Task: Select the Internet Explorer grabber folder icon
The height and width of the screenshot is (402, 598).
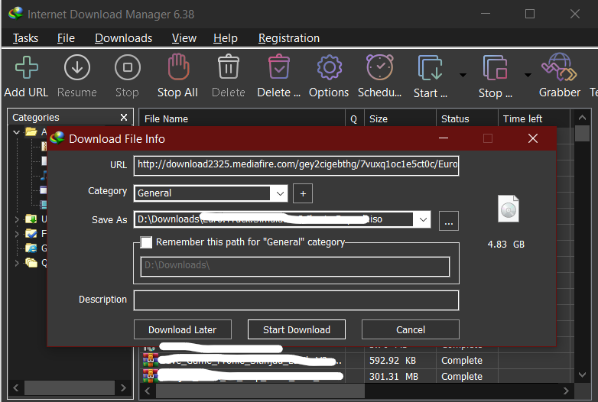Action: [31, 248]
